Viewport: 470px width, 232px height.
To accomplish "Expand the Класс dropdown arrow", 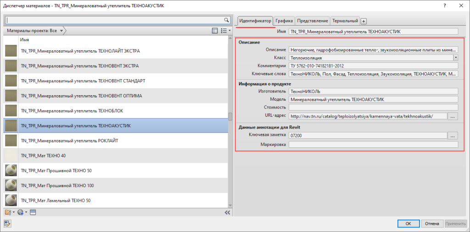I will (456, 58).
